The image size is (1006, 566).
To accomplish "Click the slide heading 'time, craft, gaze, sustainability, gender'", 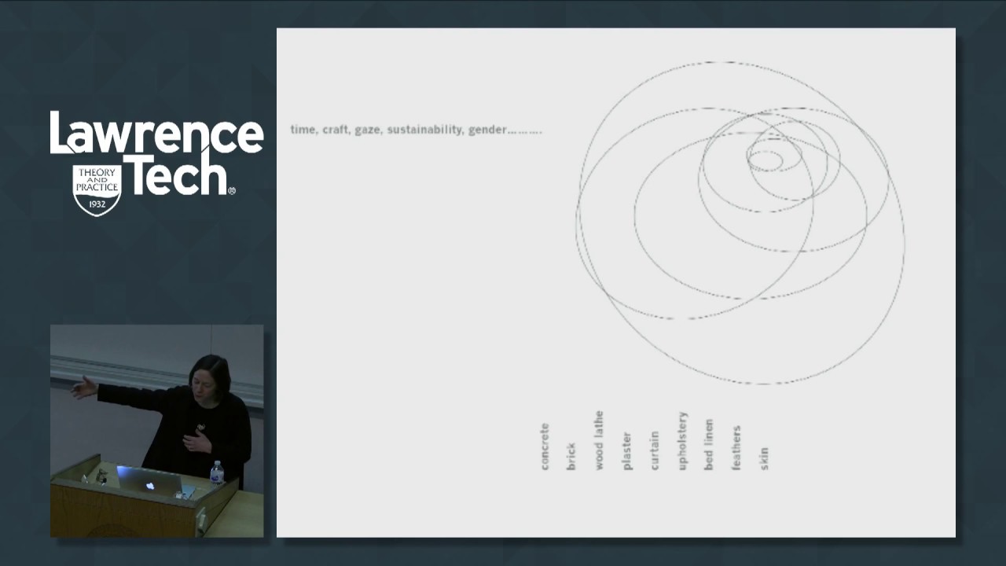I will pos(416,130).
